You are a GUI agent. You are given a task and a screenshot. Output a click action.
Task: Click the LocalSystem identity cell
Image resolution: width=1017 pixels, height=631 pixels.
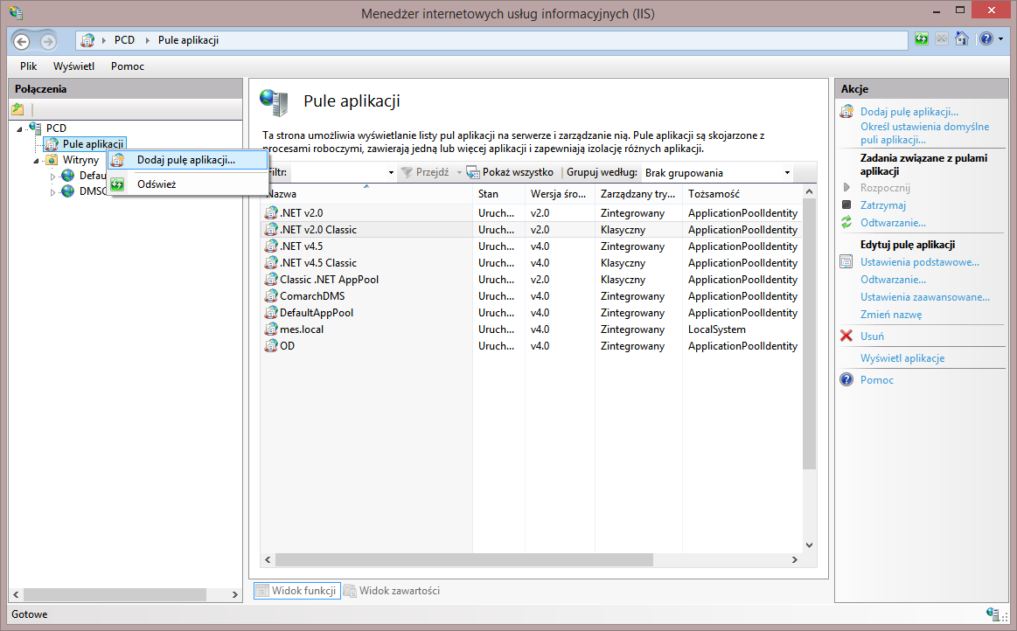pyautogui.click(x=717, y=329)
